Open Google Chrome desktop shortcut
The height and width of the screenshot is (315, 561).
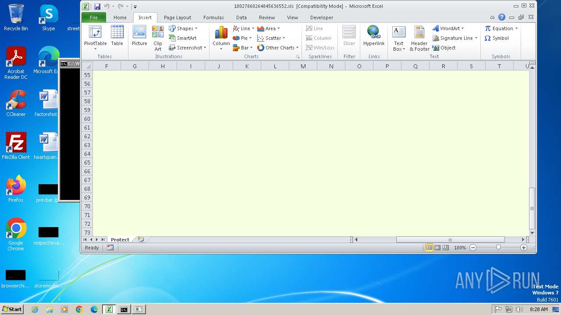(16, 234)
